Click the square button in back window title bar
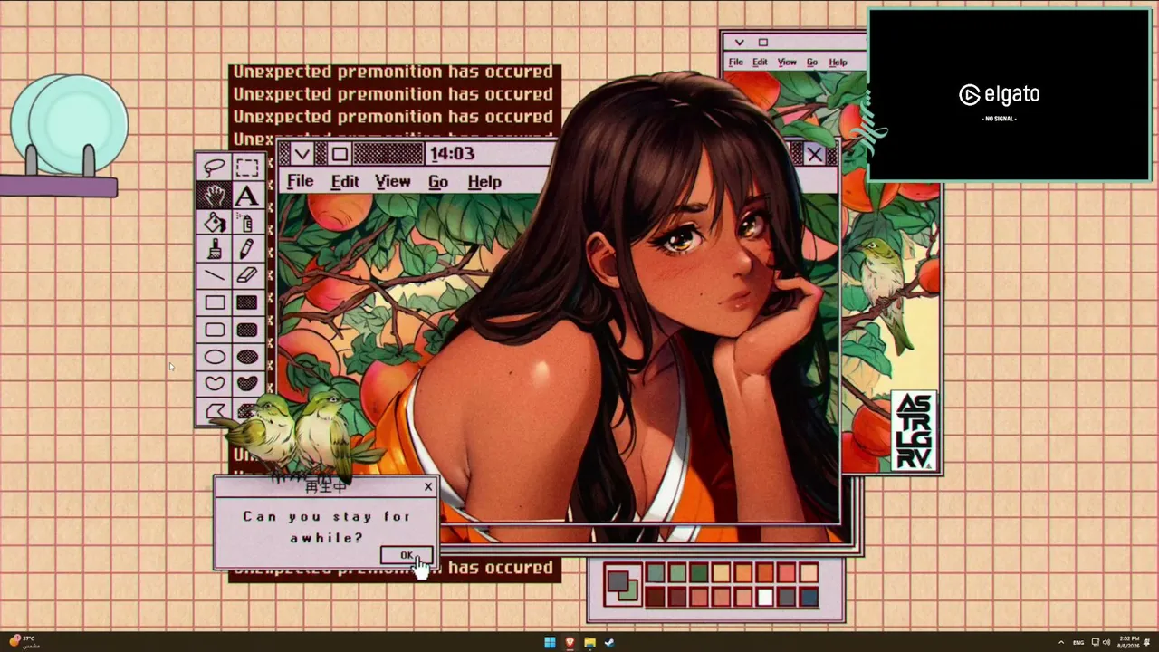Viewport: 1159px width, 652px height. 763,43
